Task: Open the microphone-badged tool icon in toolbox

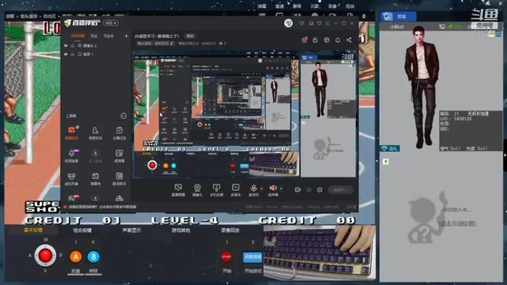Action: coord(72,155)
